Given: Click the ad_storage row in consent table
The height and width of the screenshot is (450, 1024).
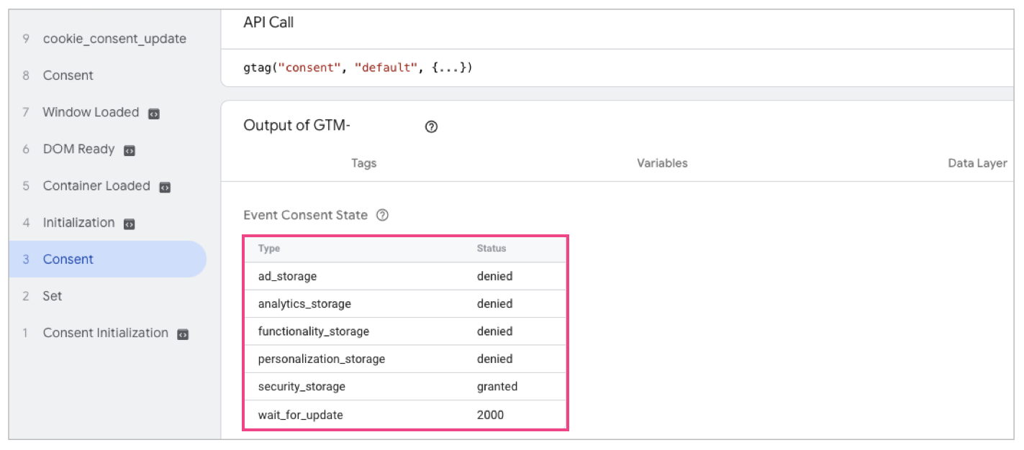Looking at the screenshot, I should coord(405,276).
